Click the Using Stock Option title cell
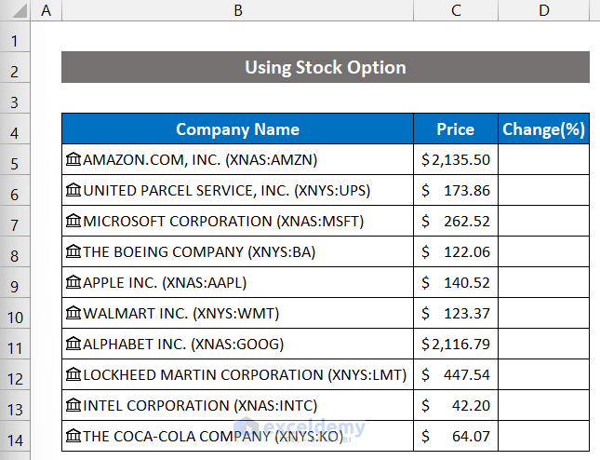The width and height of the screenshot is (600, 460). click(326, 67)
